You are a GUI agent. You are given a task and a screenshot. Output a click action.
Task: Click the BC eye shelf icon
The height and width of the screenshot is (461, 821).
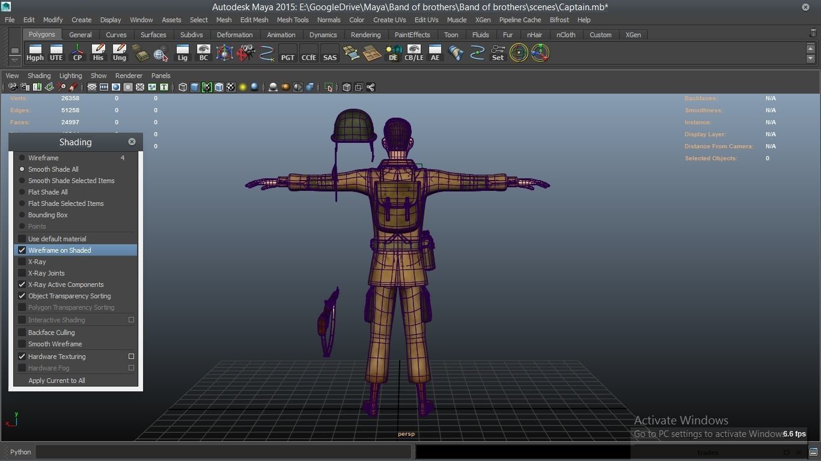point(203,53)
